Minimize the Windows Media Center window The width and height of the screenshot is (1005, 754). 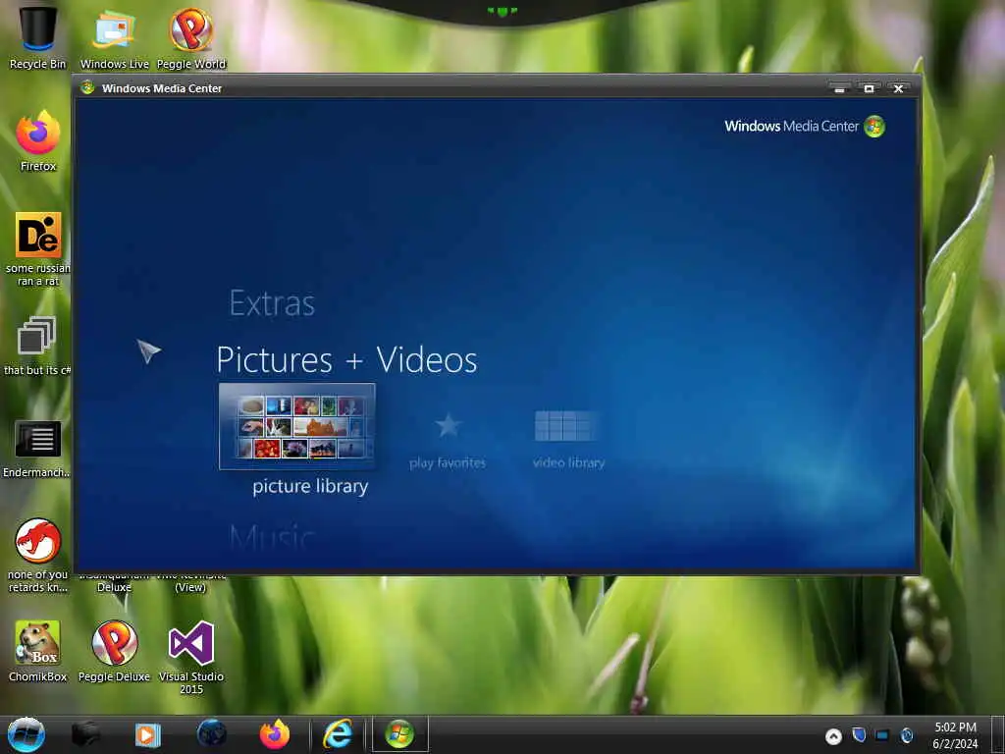click(x=839, y=88)
